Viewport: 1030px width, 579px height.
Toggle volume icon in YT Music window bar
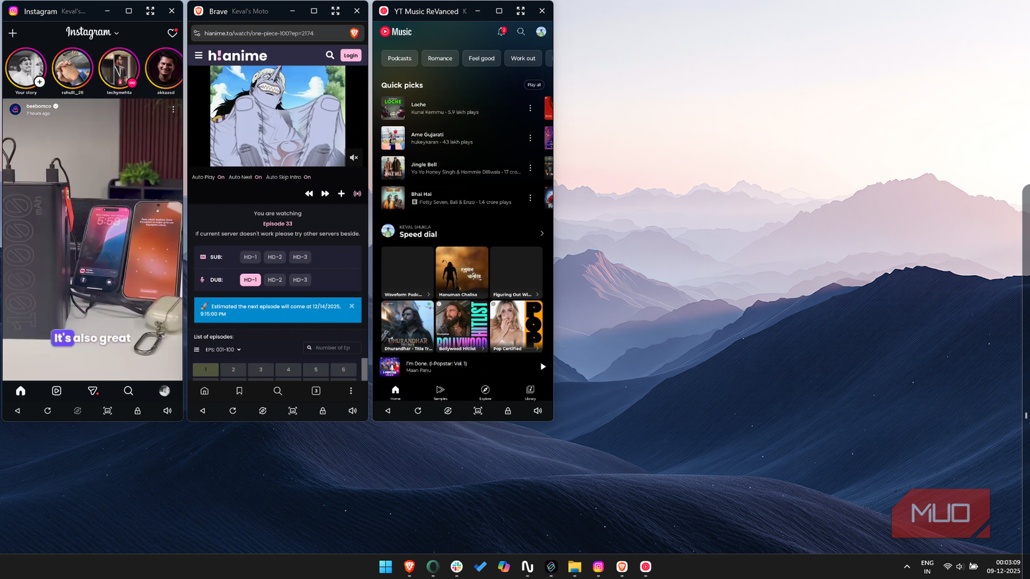click(537, 411)
